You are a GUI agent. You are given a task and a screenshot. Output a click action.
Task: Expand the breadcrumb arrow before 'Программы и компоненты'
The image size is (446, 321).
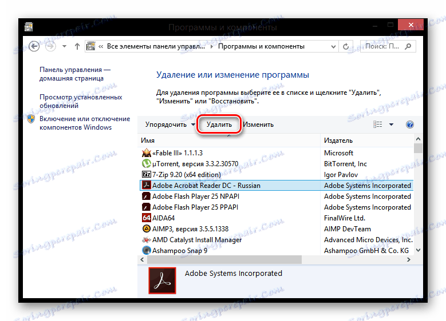point(212,46)
